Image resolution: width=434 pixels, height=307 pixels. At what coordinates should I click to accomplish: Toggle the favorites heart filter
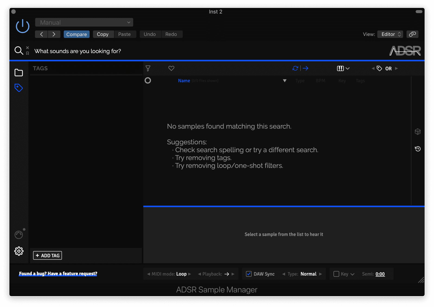coord(171,68)
